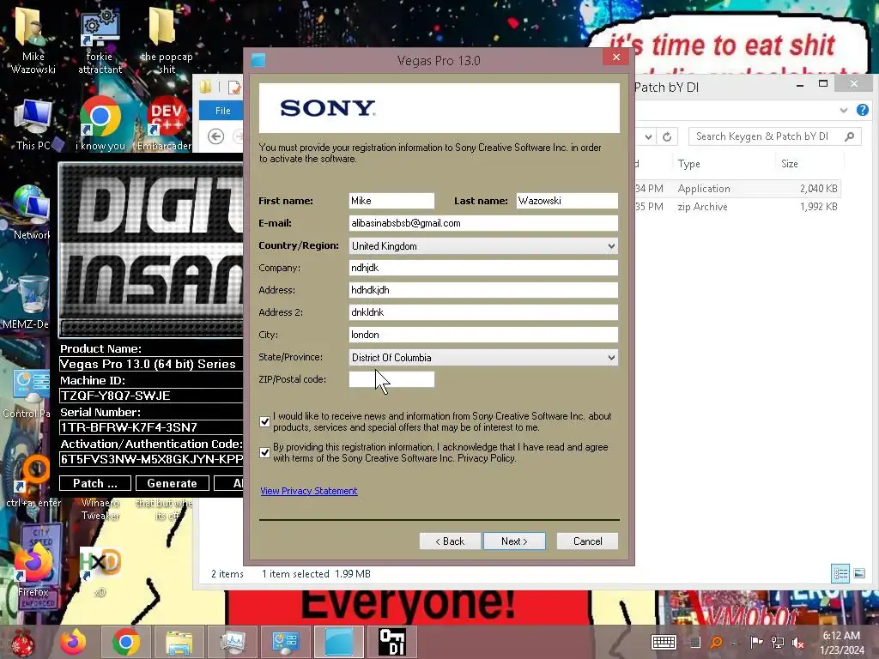The image size is (879, 659).
Task: Click the search magnifier in Explorer
Action: point(849,136)
